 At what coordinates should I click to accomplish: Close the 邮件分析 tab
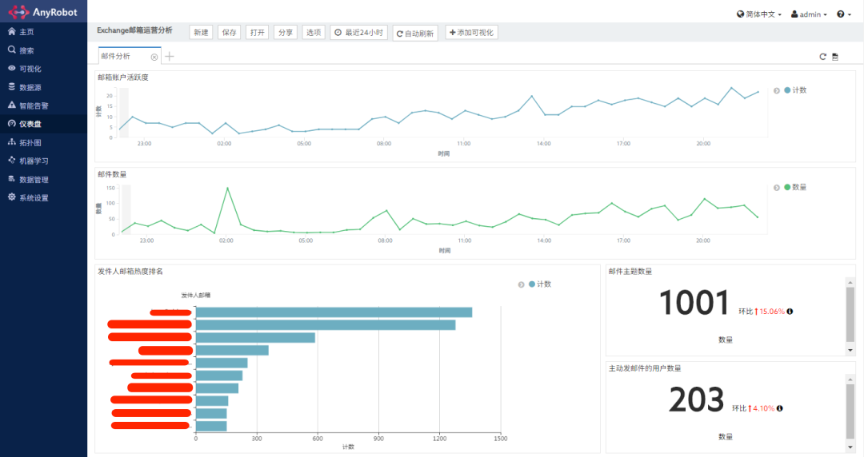[154, 58]
